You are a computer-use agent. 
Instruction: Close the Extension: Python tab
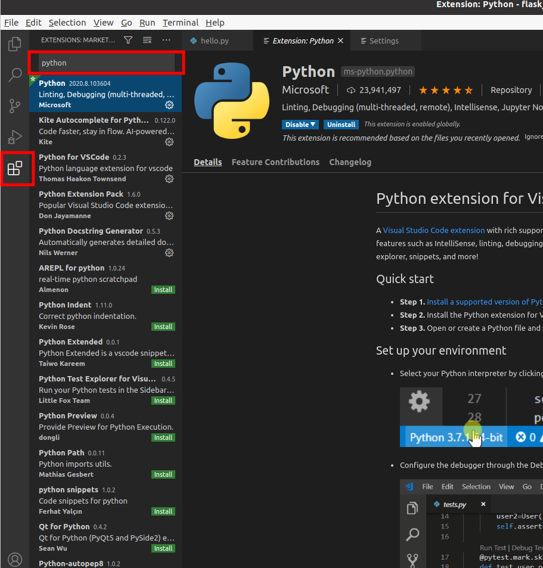[x=340, y=41]
